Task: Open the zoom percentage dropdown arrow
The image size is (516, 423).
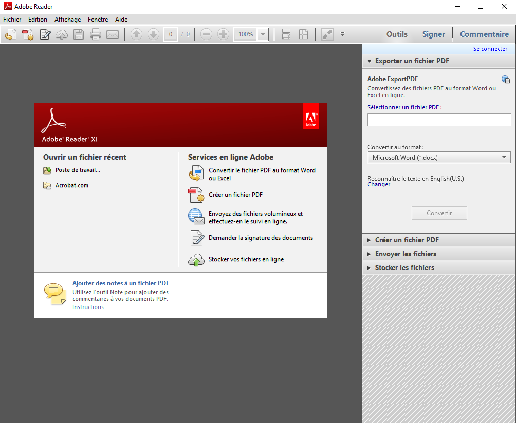Action: 263,34
